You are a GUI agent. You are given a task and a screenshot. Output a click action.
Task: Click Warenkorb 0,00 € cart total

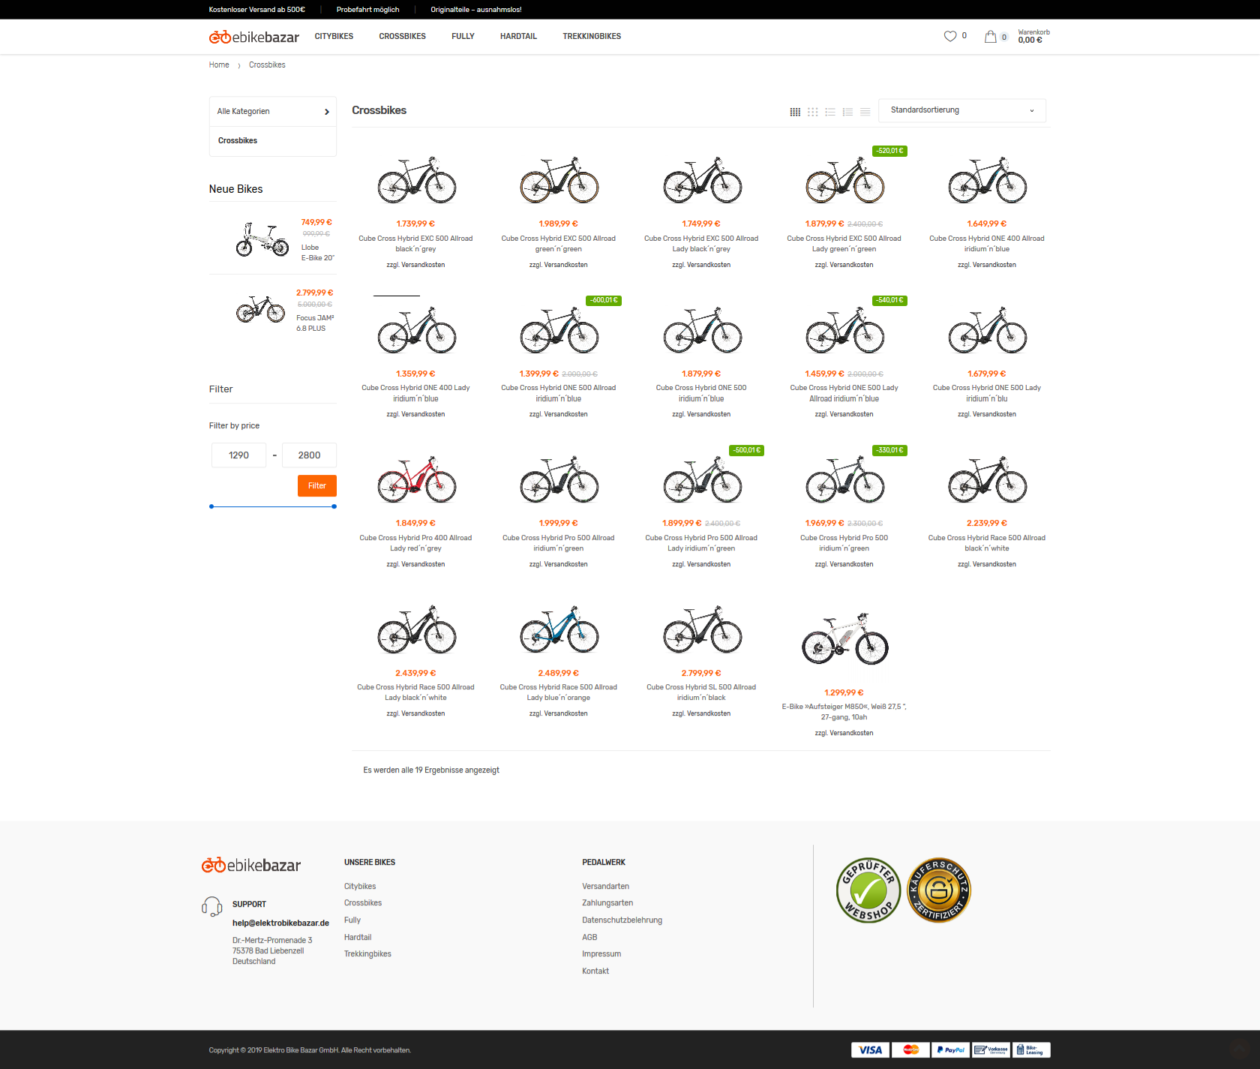(1033, 37)
